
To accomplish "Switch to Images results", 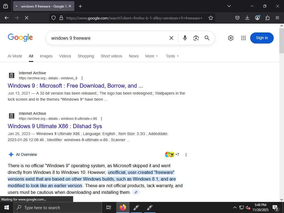I will point(46,56).
